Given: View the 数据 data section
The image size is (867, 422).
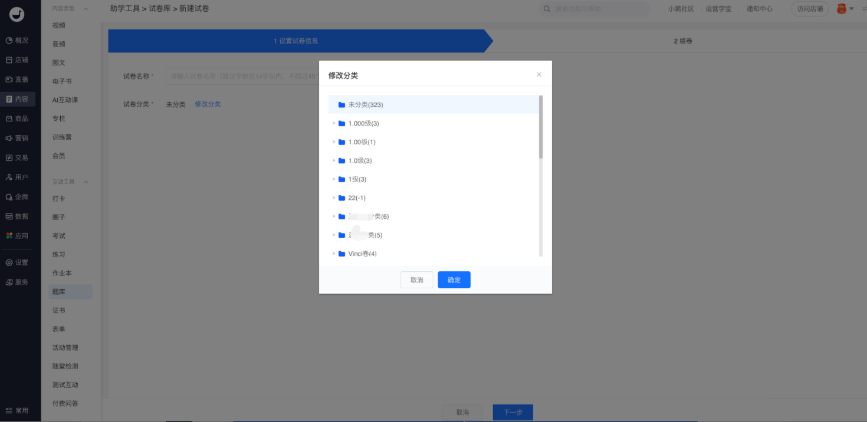Looking at the screenshot, I should [x=17, y=216].
